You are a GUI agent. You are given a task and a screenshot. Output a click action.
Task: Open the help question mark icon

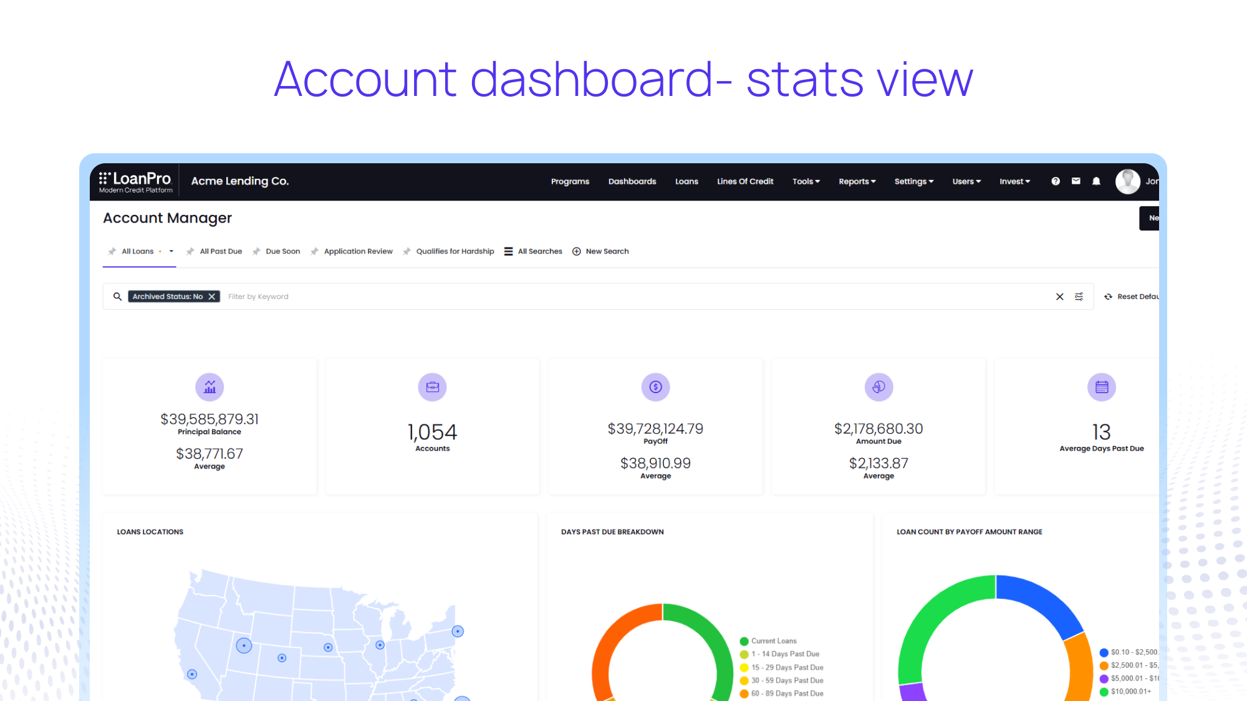coord(1055,181)
